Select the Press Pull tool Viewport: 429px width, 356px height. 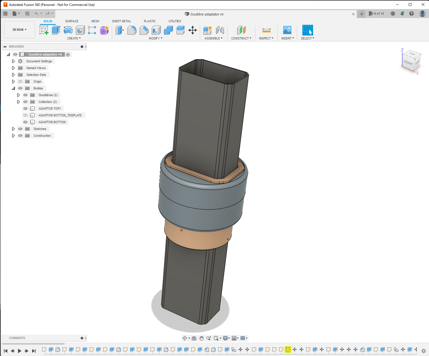tap(120, 30)
